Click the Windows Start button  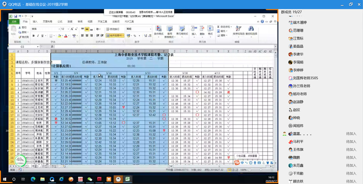point(5,179)
